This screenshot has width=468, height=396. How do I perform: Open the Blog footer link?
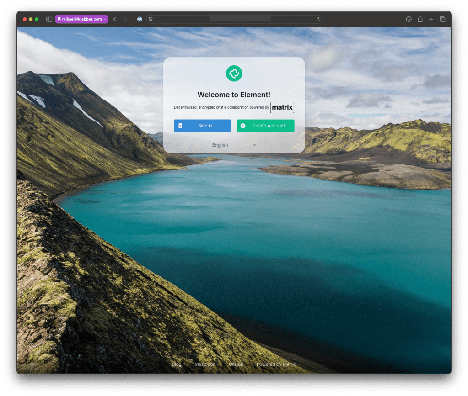tap(177, 364)
